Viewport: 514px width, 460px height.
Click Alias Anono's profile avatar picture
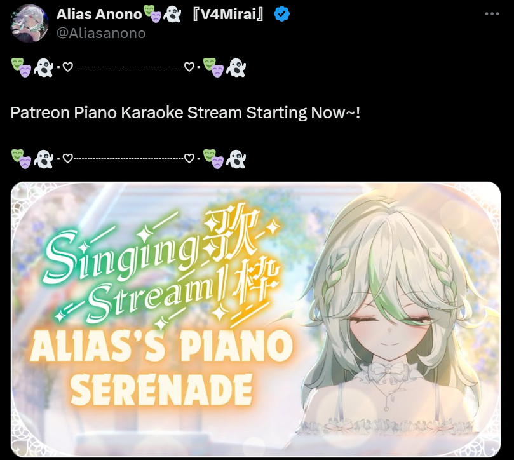click(x=29, y=24)
